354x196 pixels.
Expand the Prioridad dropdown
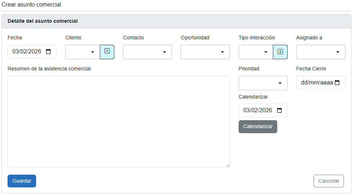(x=263, y=83)
